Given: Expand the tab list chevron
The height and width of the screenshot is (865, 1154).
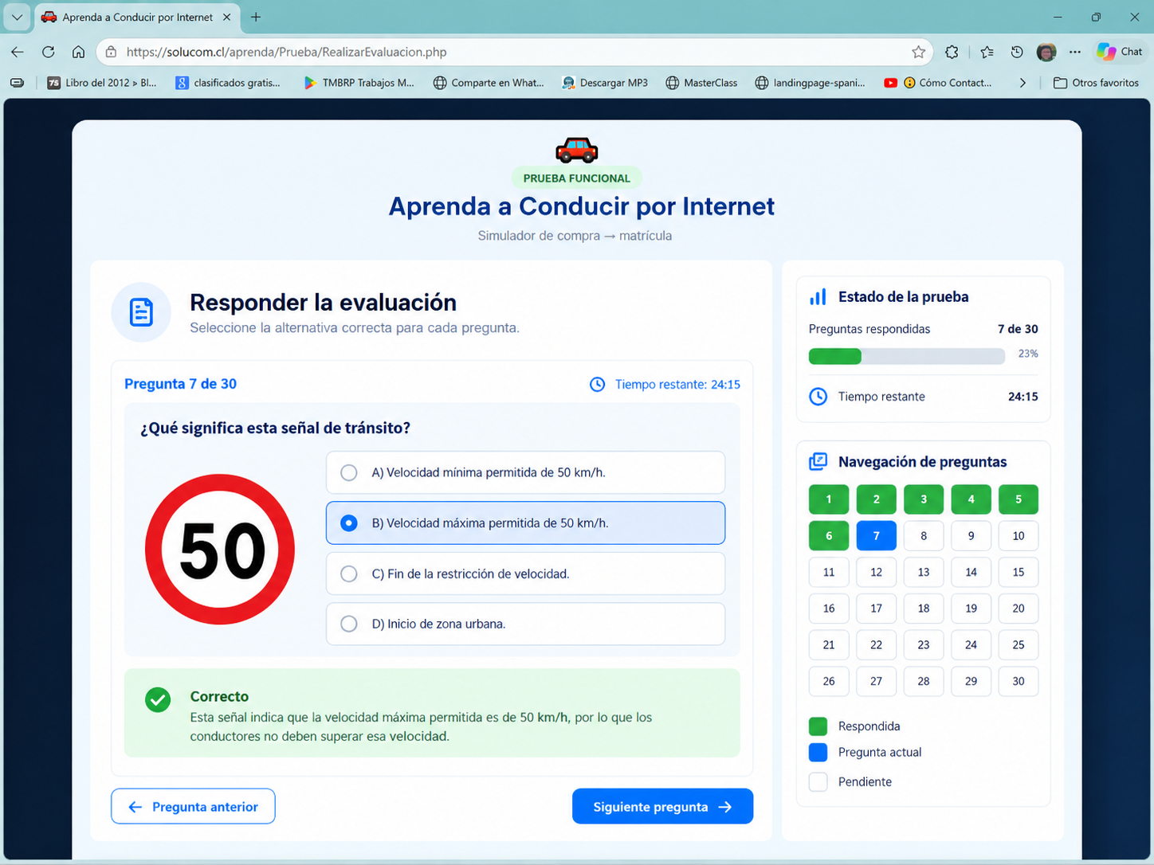Looking at the screenshot, I should click(17, 17).
